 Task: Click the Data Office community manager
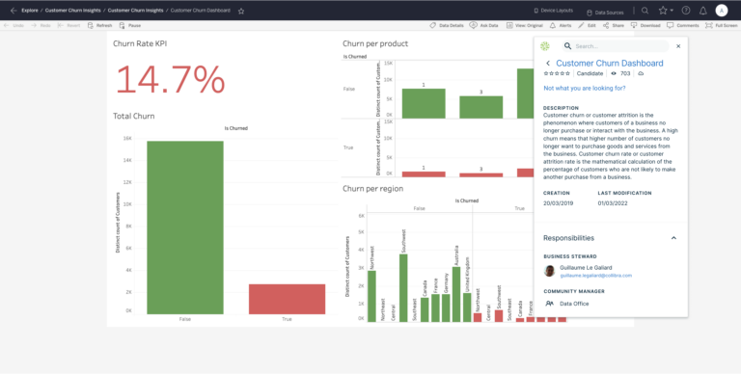coord(574,304)
